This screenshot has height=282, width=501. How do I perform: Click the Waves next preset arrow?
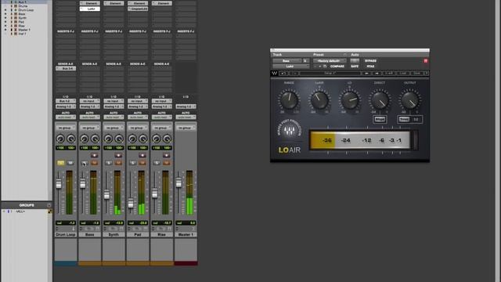[x=377, y=73]
